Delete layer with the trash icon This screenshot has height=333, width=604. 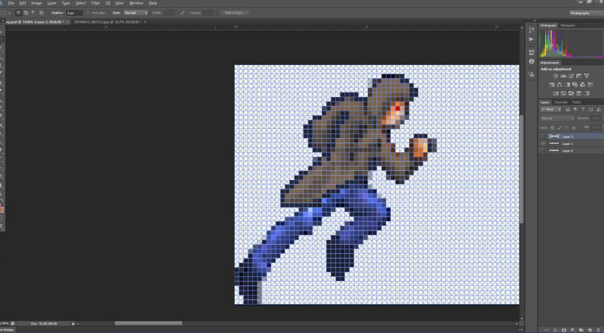(x=598, y=330)
